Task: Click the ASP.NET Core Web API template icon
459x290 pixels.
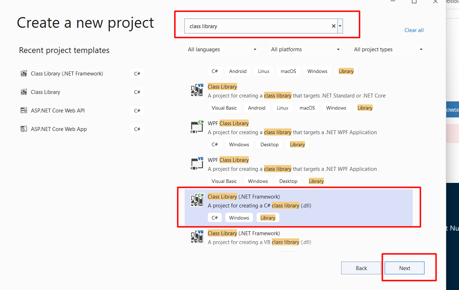Action: [x=24, y=111]
